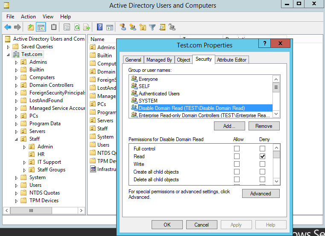Click the Back arrow toolbar icon
This screenshot has height=236, width=325.
[8, 27]
